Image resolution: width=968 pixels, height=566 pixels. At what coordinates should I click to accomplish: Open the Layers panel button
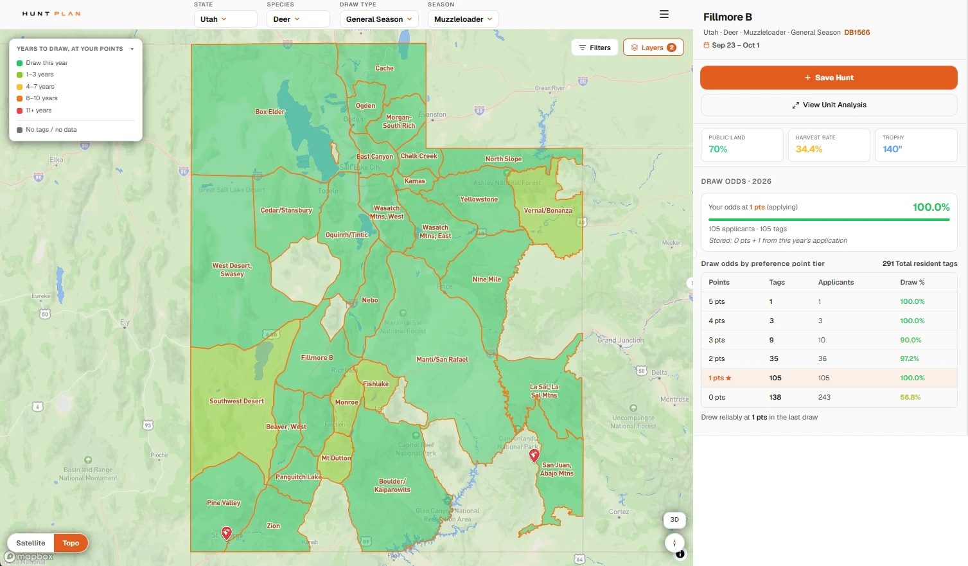click(653, 48)
